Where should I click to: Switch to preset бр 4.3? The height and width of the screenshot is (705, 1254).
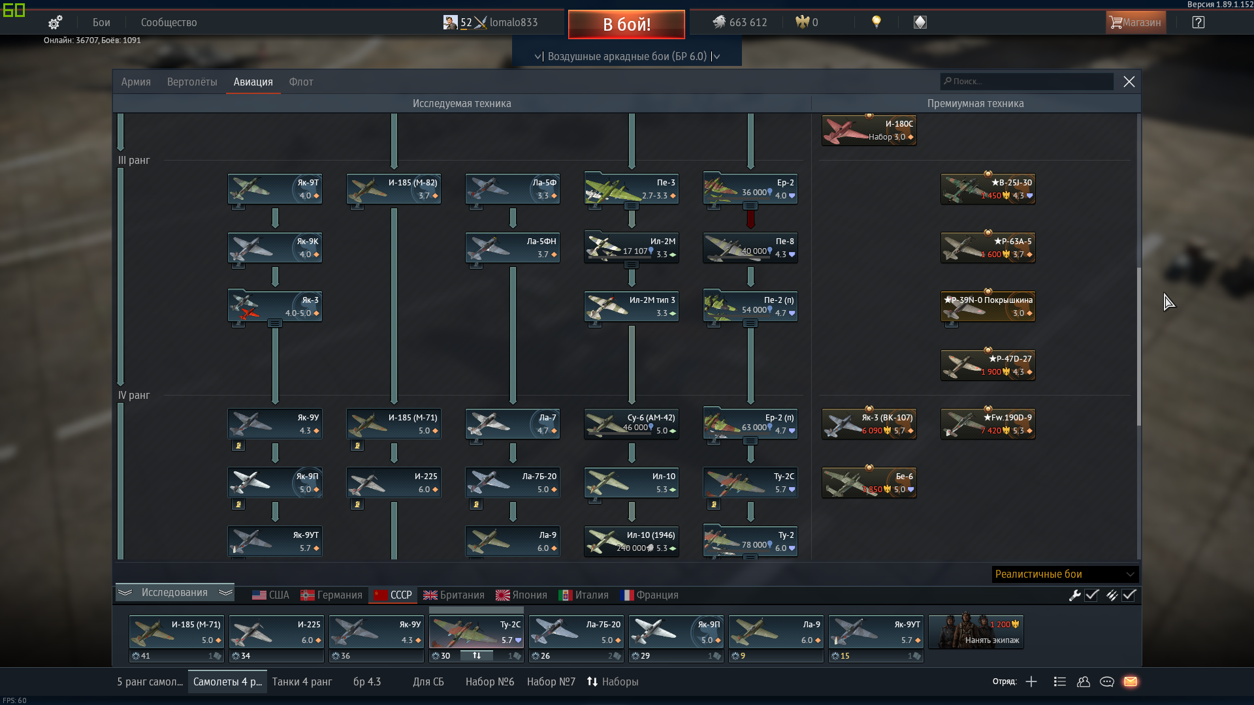367,681
